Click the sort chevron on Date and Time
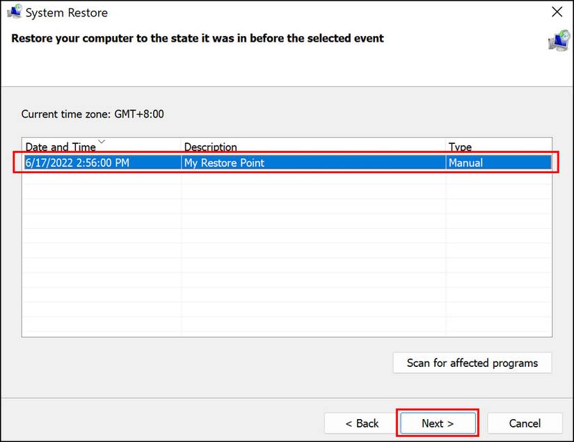This screenshot has width=574, height=442. pyautogui.click(x=102, y=141)
